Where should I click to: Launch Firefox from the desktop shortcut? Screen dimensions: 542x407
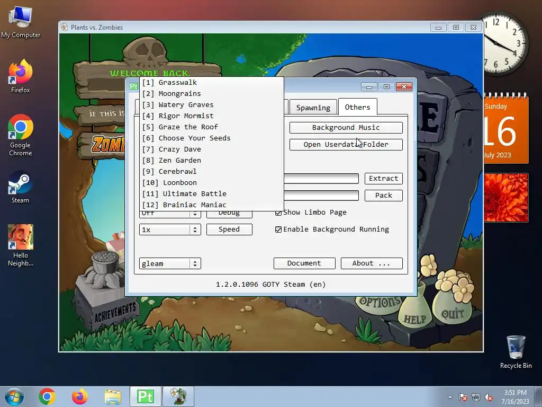[x=21, y=76]
